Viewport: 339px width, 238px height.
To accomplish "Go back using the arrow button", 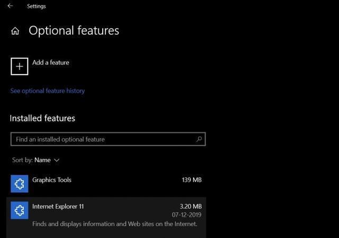I will click(10, 6).
